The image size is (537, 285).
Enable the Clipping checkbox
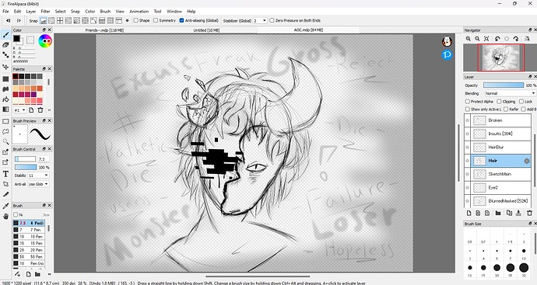coord(499,102)
